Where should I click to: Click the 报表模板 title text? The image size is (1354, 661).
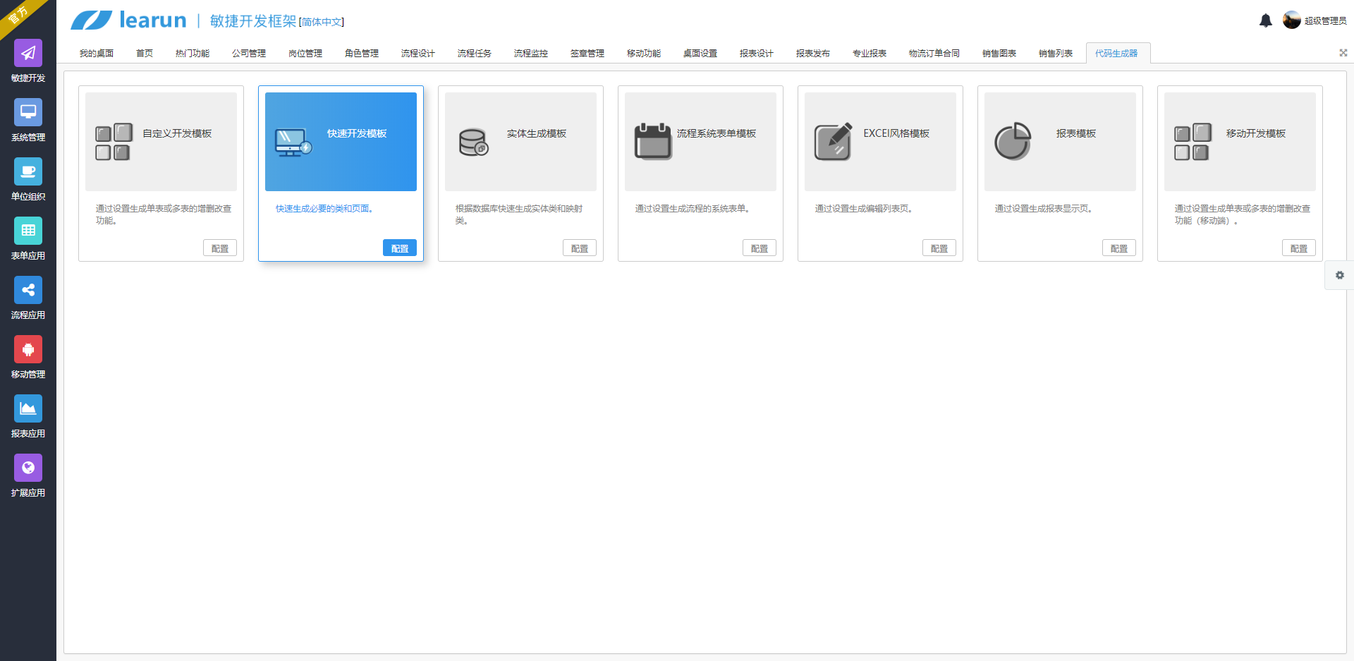pos(1076,133)
